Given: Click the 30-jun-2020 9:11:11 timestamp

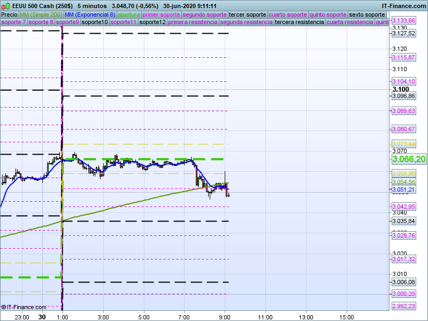Looking at the screenshot, I should 190,6.
